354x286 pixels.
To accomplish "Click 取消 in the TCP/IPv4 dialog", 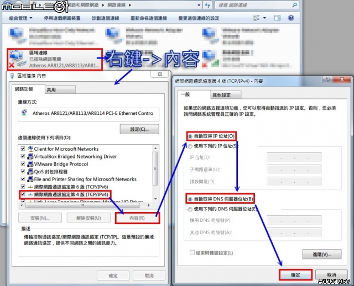I will pos(331,275).
